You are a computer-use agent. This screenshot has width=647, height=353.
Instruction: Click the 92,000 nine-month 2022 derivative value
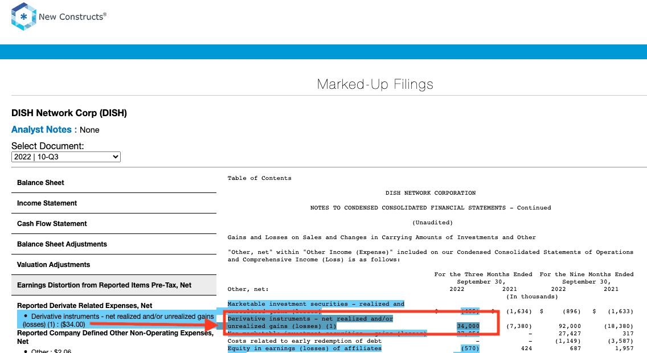tap(570, 326)
